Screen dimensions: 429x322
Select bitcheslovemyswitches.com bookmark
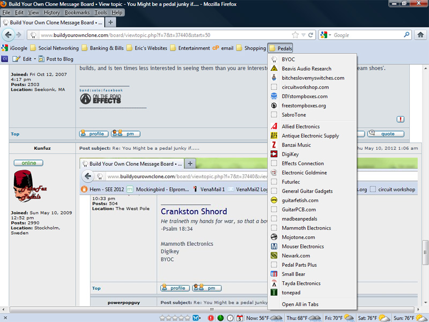312,78
